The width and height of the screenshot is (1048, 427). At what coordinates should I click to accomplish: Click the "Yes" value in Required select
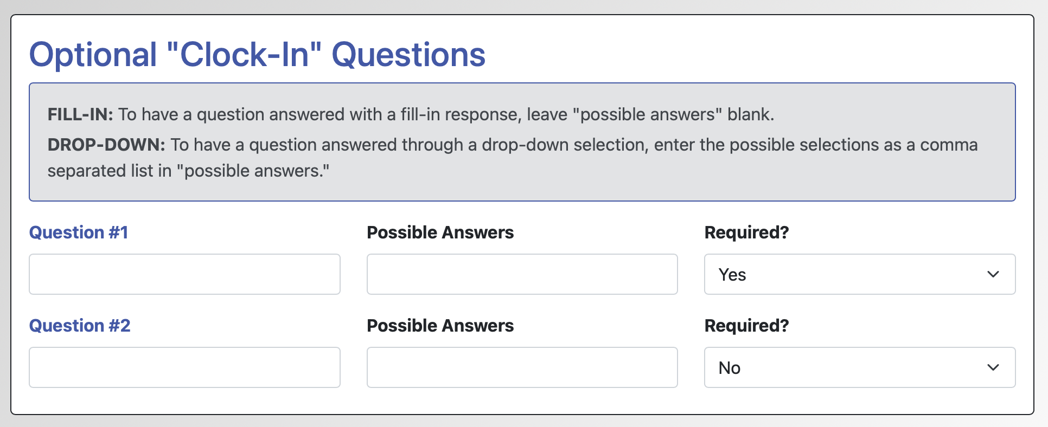point(732,275)
